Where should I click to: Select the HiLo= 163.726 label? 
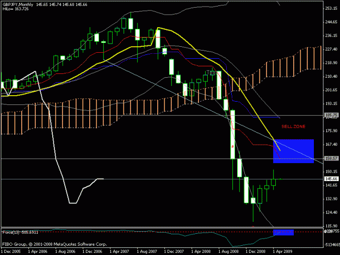pos(15,9)
